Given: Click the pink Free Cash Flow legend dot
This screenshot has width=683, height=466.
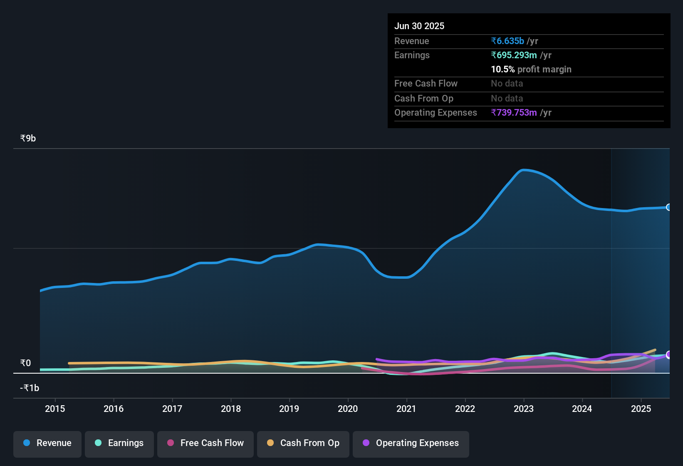Looking at the screenshot, I should [x=170, y=443].
